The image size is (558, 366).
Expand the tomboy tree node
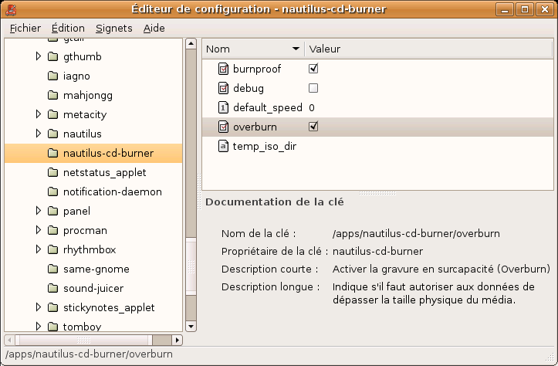pos(39,326)
